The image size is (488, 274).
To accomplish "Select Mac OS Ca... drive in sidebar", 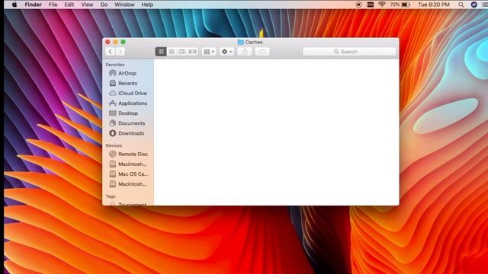I will [128, 174].
